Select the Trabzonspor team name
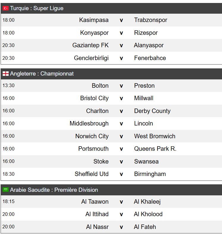 [151, 20]
